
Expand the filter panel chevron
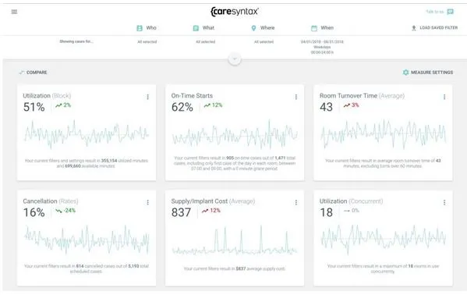click(x=235, y=59)
